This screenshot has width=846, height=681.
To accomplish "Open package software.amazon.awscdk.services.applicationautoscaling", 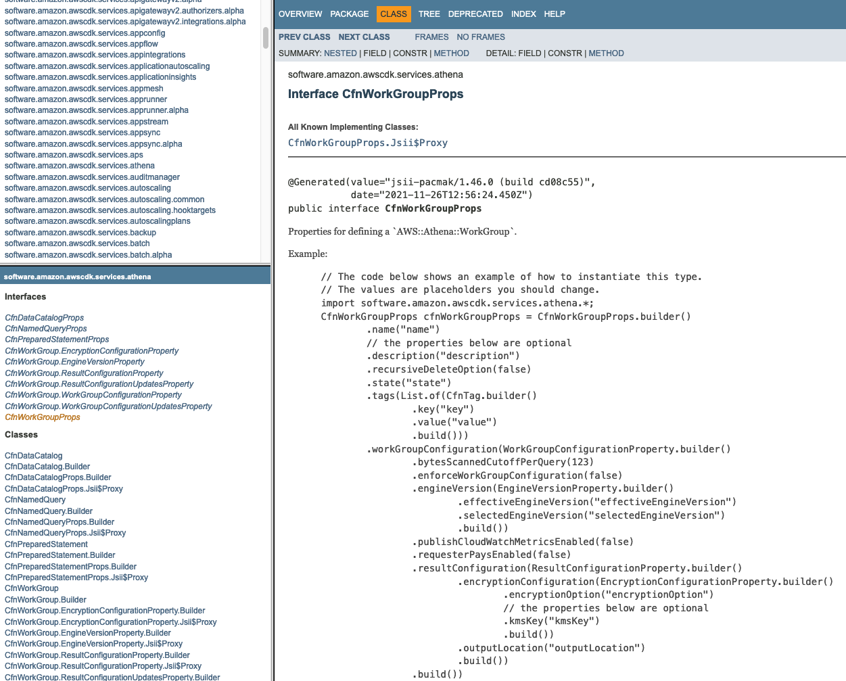I will 107,66.
